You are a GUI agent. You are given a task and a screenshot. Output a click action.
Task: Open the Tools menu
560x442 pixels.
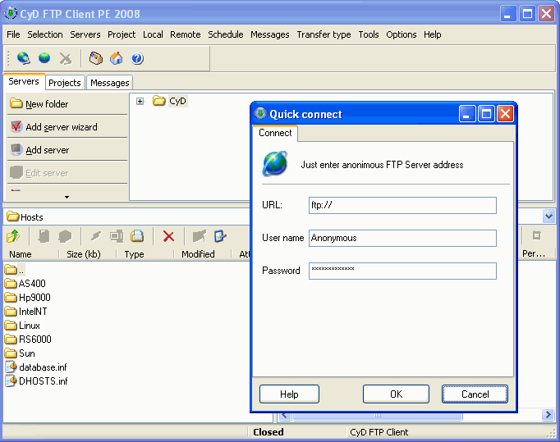tap(369, 34)
